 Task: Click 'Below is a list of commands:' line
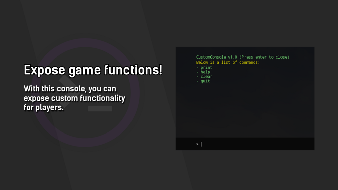[228, 62]
